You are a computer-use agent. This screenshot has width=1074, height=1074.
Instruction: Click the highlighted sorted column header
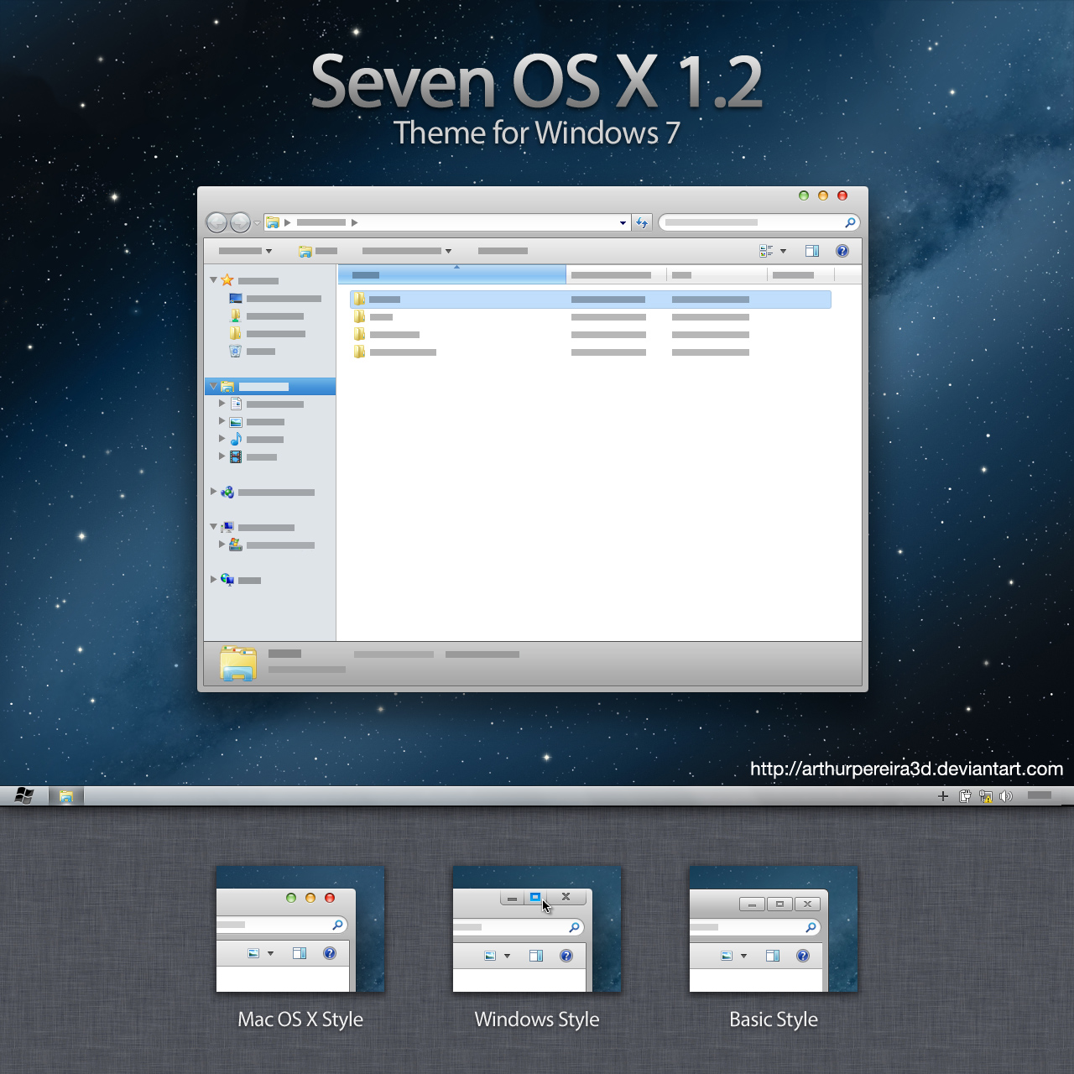[452, 274]
